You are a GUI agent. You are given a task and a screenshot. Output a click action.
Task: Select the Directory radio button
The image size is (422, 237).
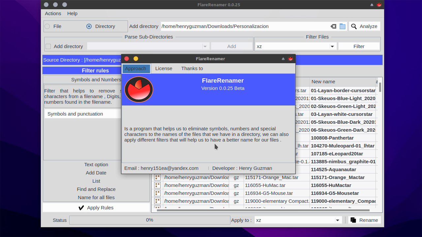89,26
